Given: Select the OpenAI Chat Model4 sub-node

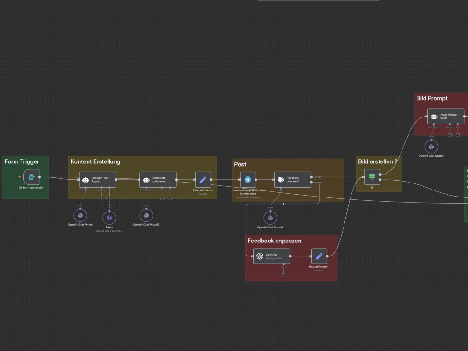Looking at the screenshot, I should tap(271, 218).
